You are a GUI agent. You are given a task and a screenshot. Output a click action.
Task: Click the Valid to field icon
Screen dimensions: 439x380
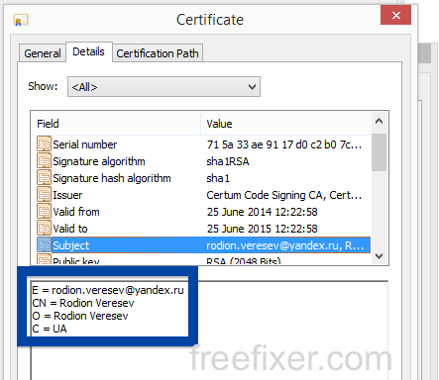44,229
